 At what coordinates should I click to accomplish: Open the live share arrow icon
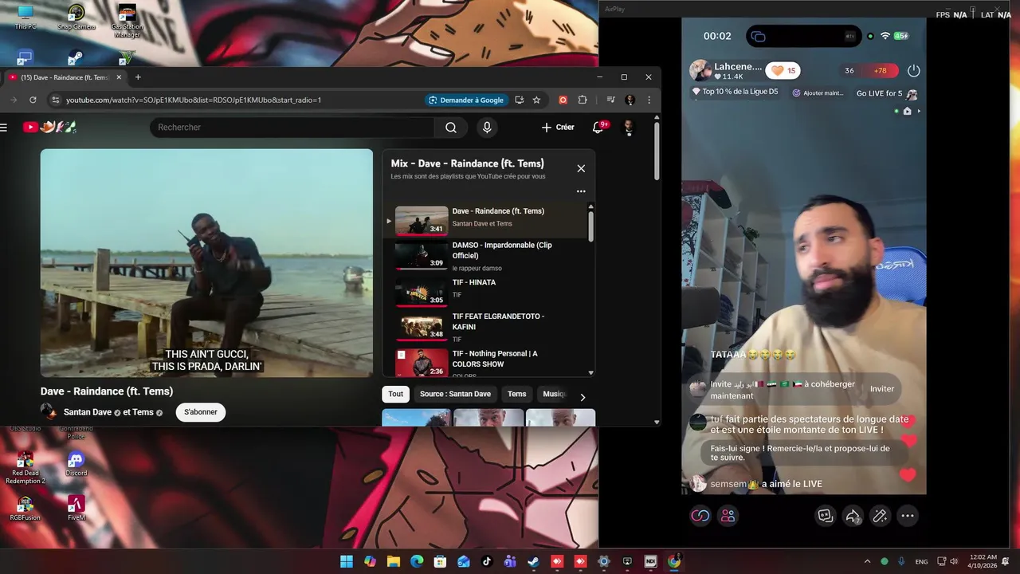click(x=853, y=516)
